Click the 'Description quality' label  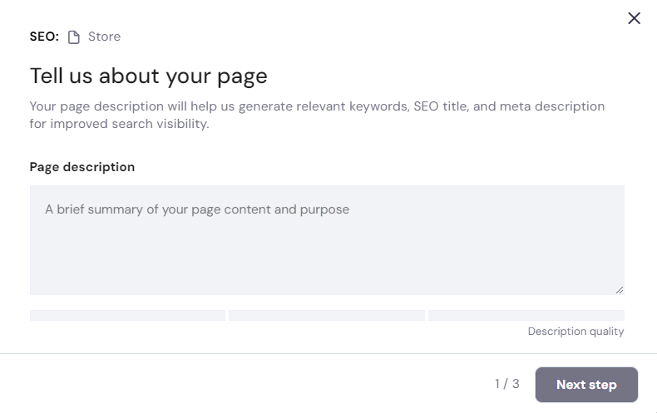pos(575,332)
